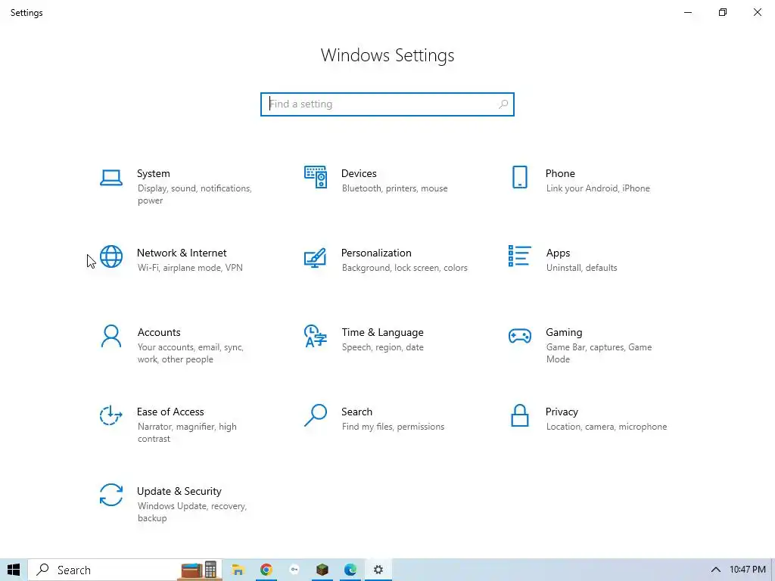Click the Settings gear taskbar icon
The width and height of the screenshot is (775, 581).
click(378, 570)
